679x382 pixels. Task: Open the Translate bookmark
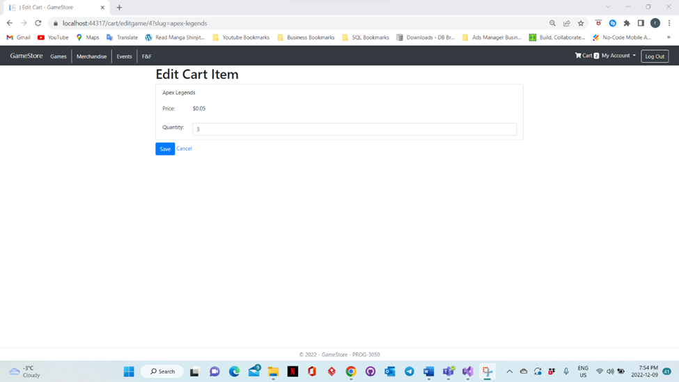(x=122, y=37)
